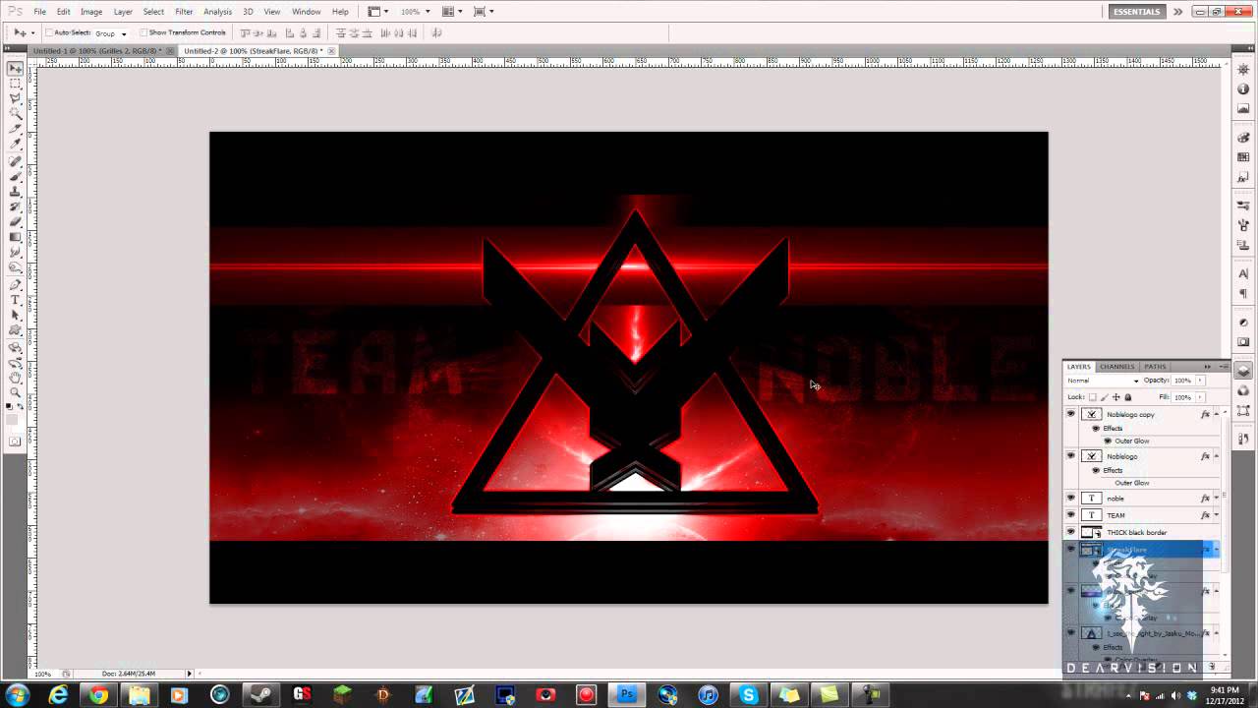The height and width of the screenshot is (708, 1258).
Task: Toggle Outer Glow effect visibility on Noblelogo copy
Action: [1108, 441]
